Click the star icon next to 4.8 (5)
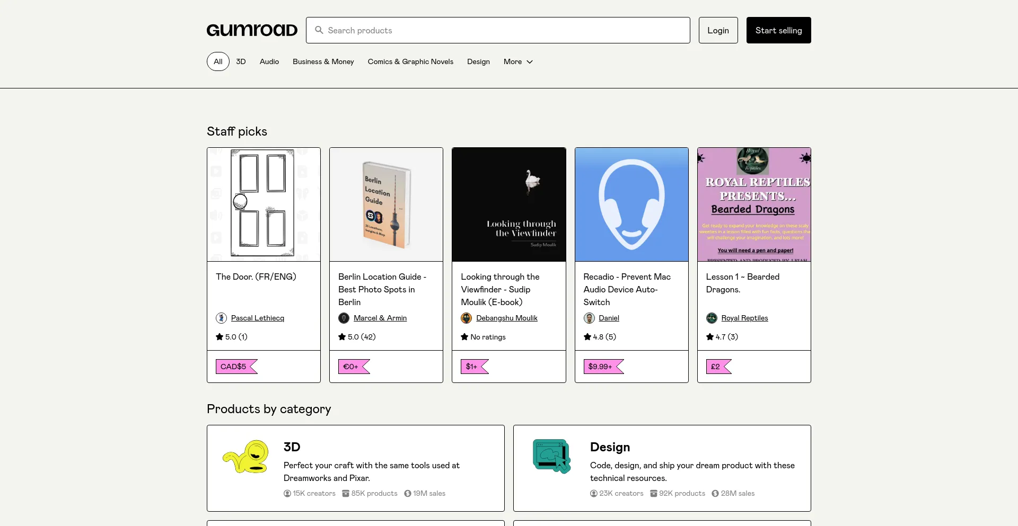Screen dimensions: 1018x526 [x=587, y=336]
